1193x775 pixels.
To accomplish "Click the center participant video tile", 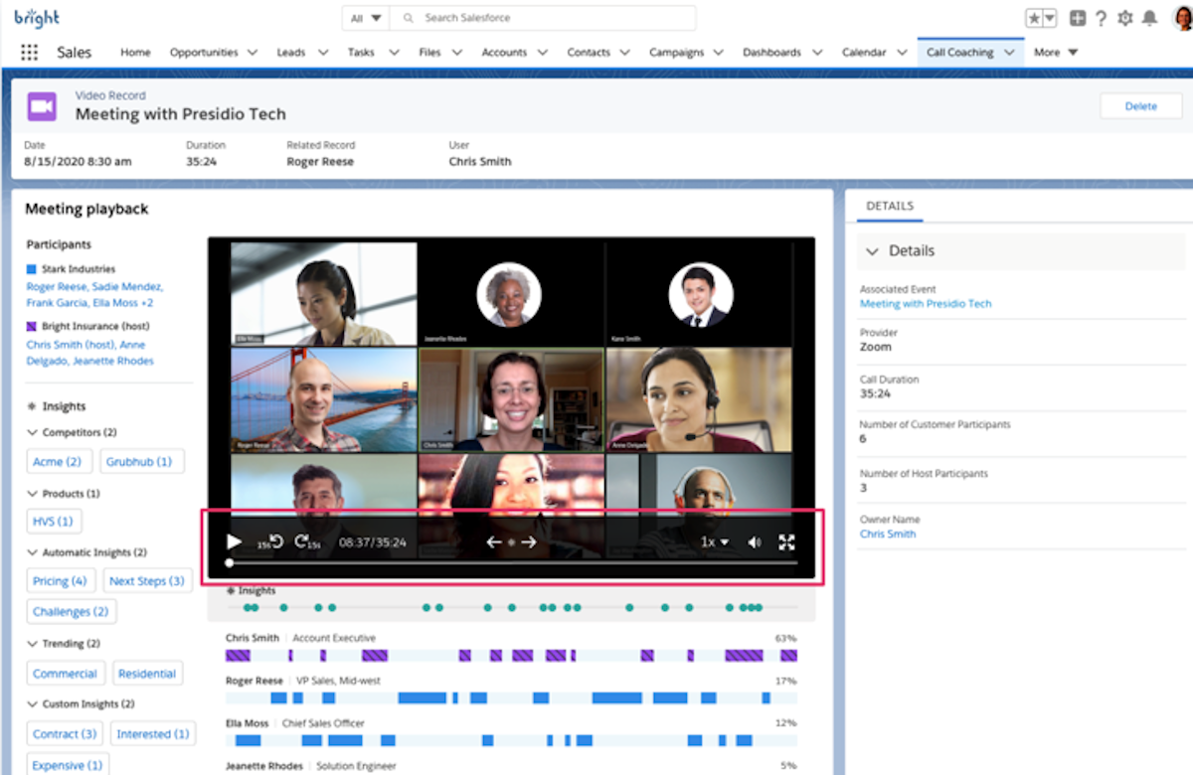I will [511, 399].
